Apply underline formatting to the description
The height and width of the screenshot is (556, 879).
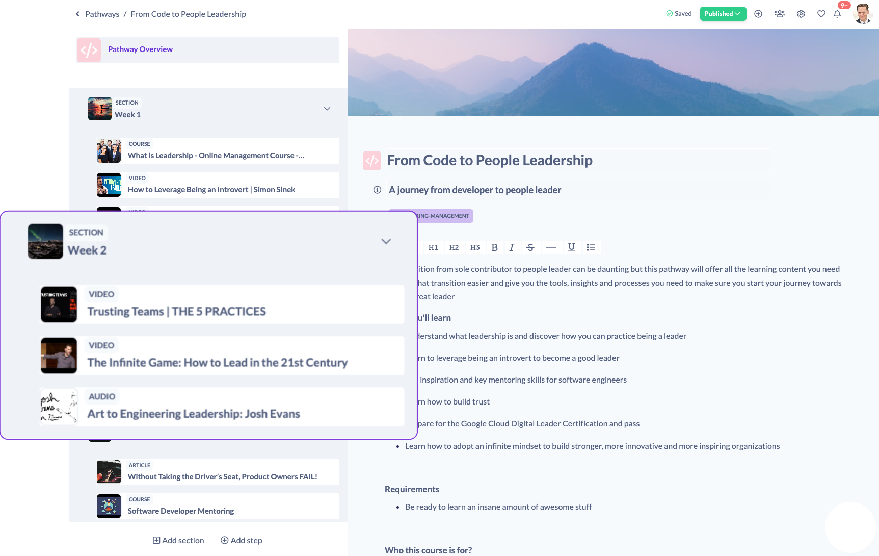pos(571,247)
